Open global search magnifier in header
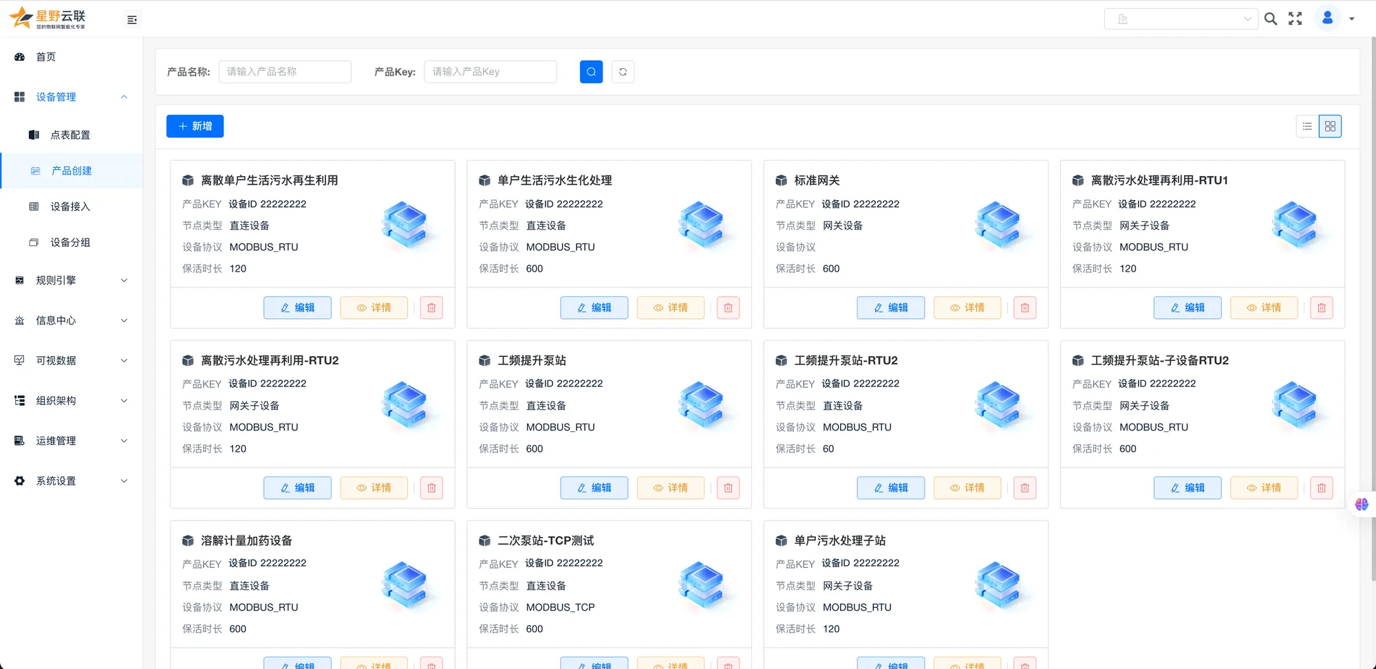Image resolution: width=1376 pixels, height=669 pixels. (1271, 19)
